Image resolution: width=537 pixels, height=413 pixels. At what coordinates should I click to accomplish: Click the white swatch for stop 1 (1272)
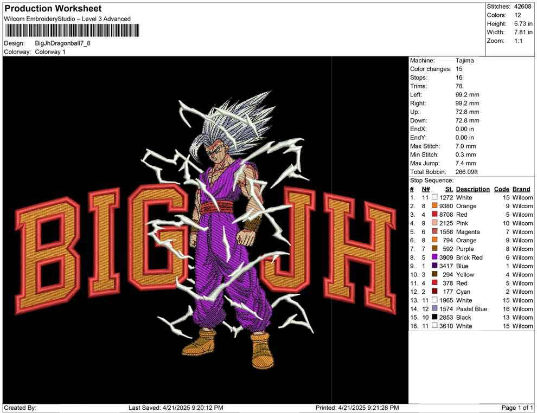point(434,197)
